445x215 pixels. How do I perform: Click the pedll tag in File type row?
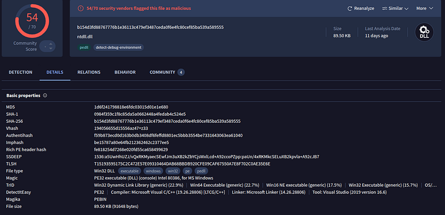click(x=201, y=171)
